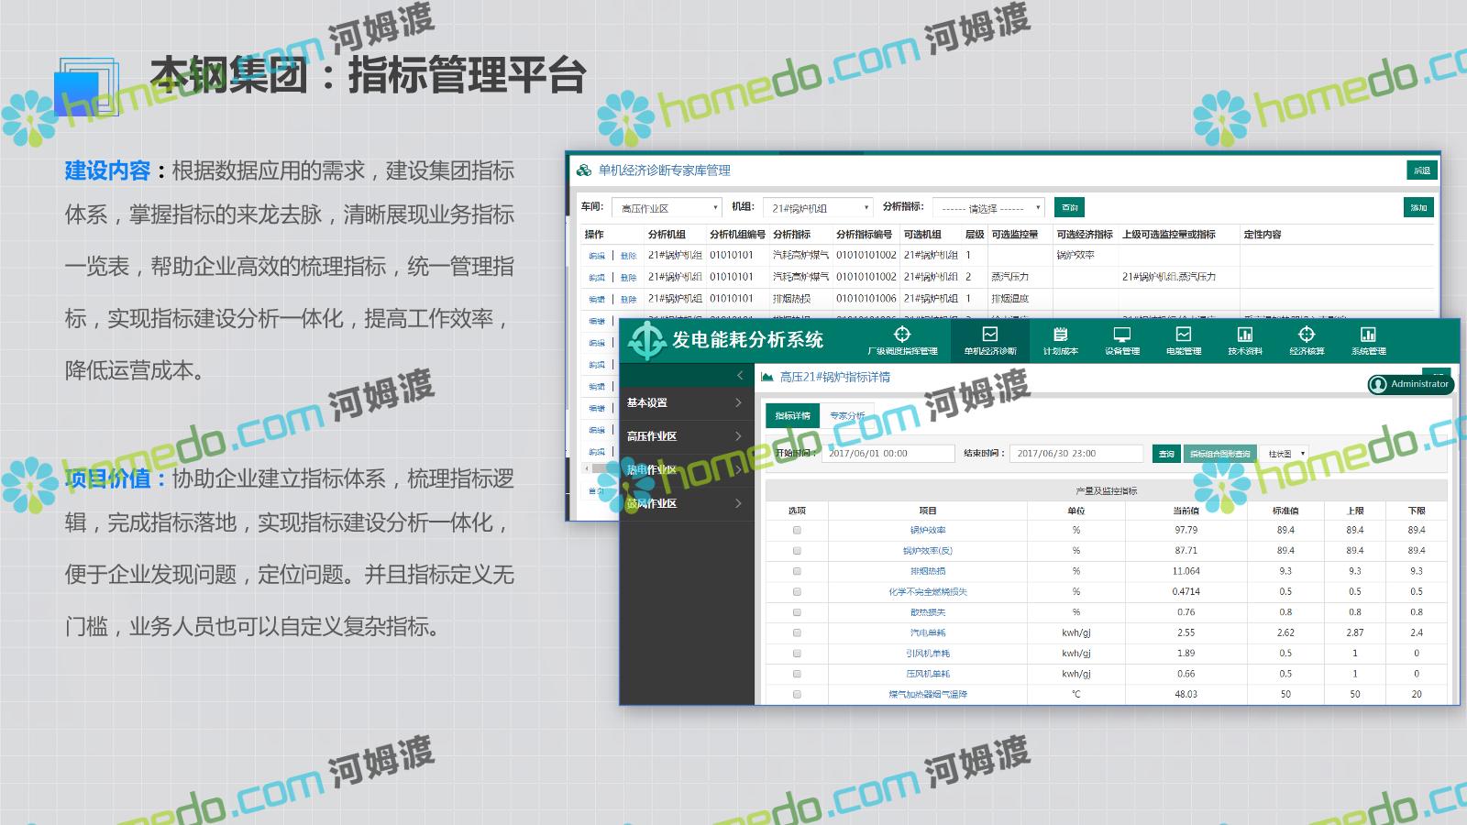The width and height of the screenshot is (1467, 825).
Task: Click the 后退 button in expert library header
Action: tap(1421, 170)
